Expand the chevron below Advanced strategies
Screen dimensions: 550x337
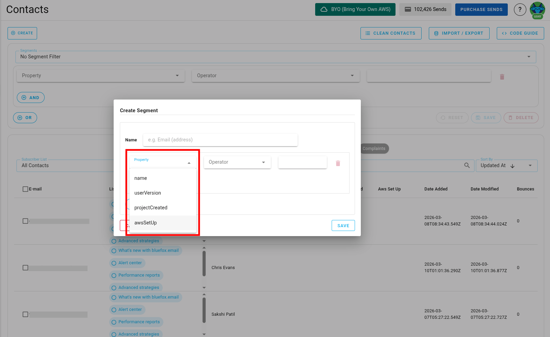tap(204, 241)
